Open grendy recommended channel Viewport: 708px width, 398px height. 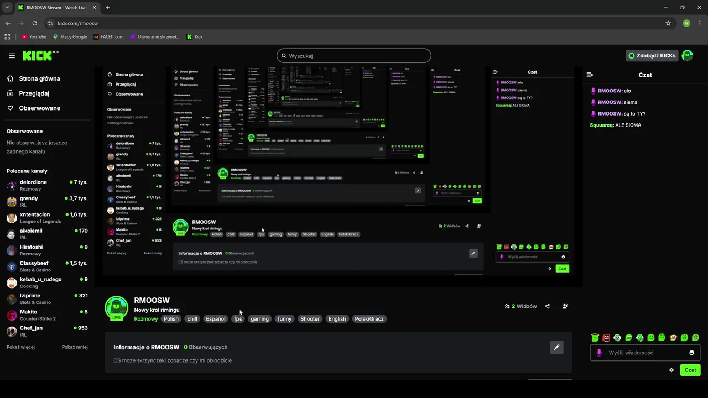(47, 201)
